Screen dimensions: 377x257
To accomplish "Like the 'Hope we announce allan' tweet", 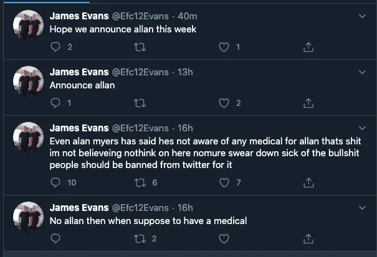I will click(224, 47).
